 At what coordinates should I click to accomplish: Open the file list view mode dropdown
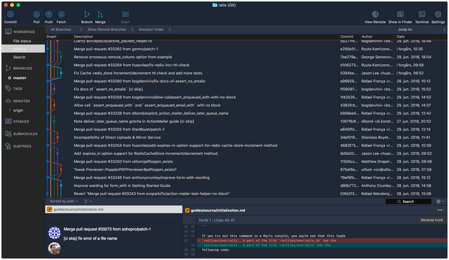[x=88, y=201]
